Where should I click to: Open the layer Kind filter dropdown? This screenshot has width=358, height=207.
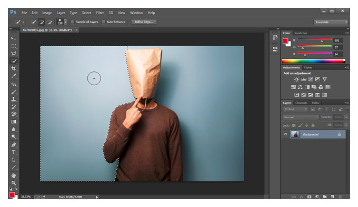[295, 109]
